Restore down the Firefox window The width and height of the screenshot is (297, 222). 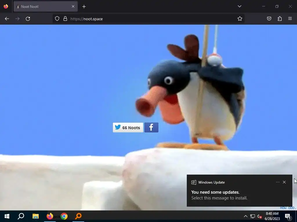click(x=277, y=6)
